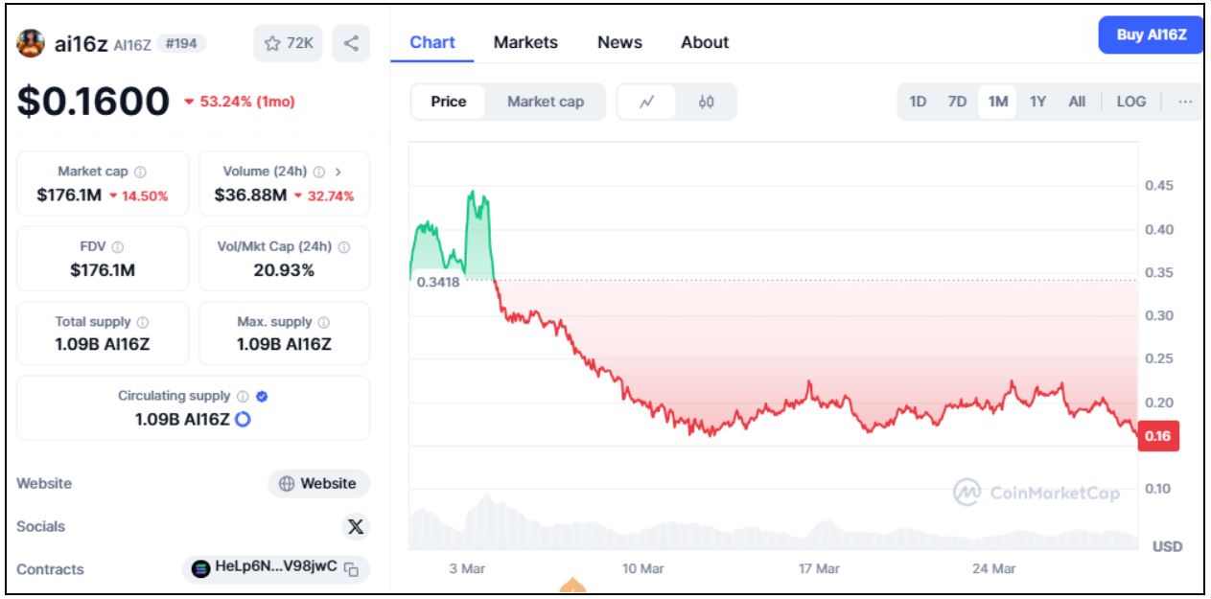This screenshot has height=599, width=1211.
Task: Select the 1Y time range
Action: pyautogui.click(x=1037, y=102)
